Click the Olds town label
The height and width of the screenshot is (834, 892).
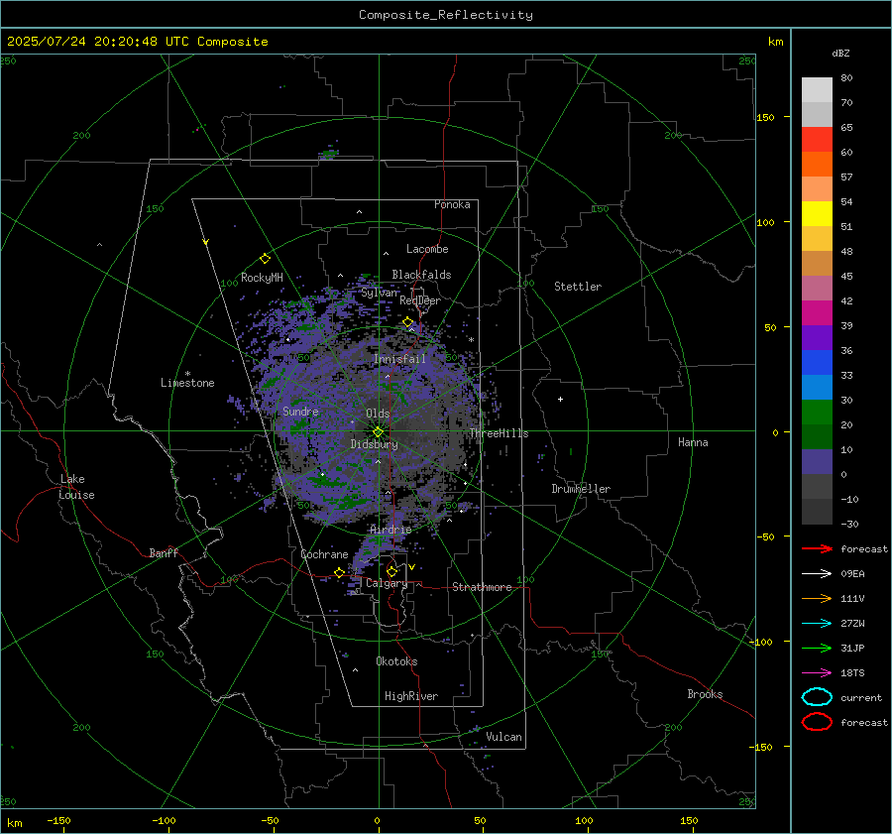point(378,414)
